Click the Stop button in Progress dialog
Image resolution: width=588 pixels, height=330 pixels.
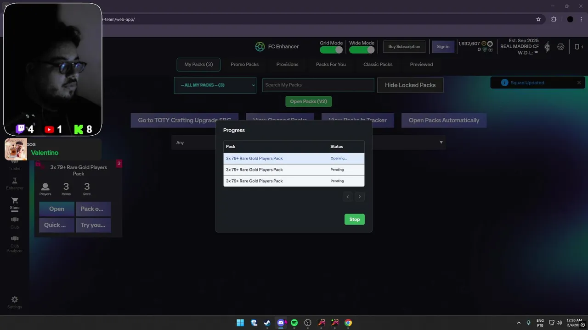pos(355,220)
